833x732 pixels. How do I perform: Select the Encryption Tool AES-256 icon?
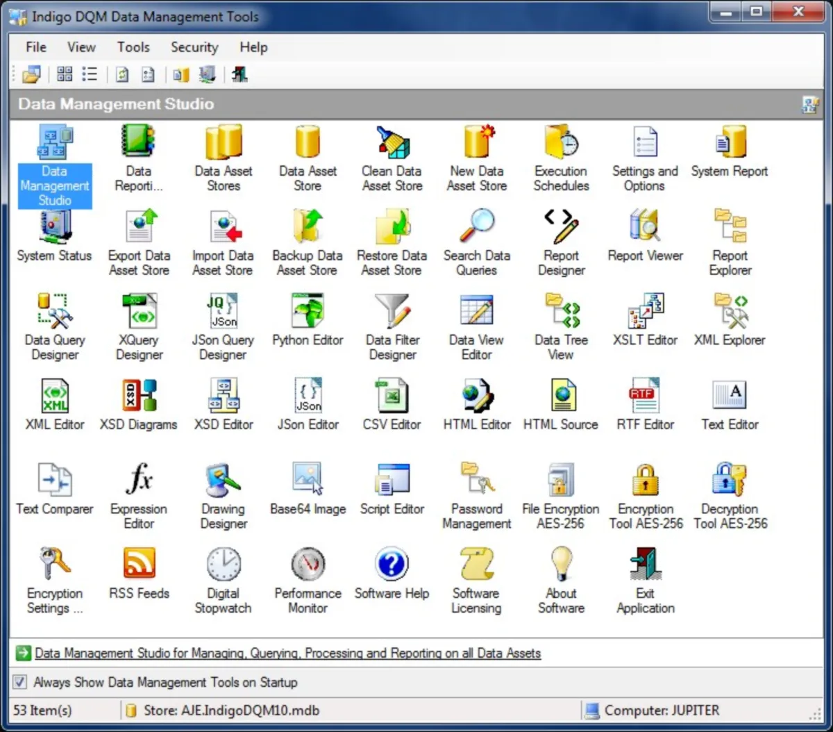point(646,480)
